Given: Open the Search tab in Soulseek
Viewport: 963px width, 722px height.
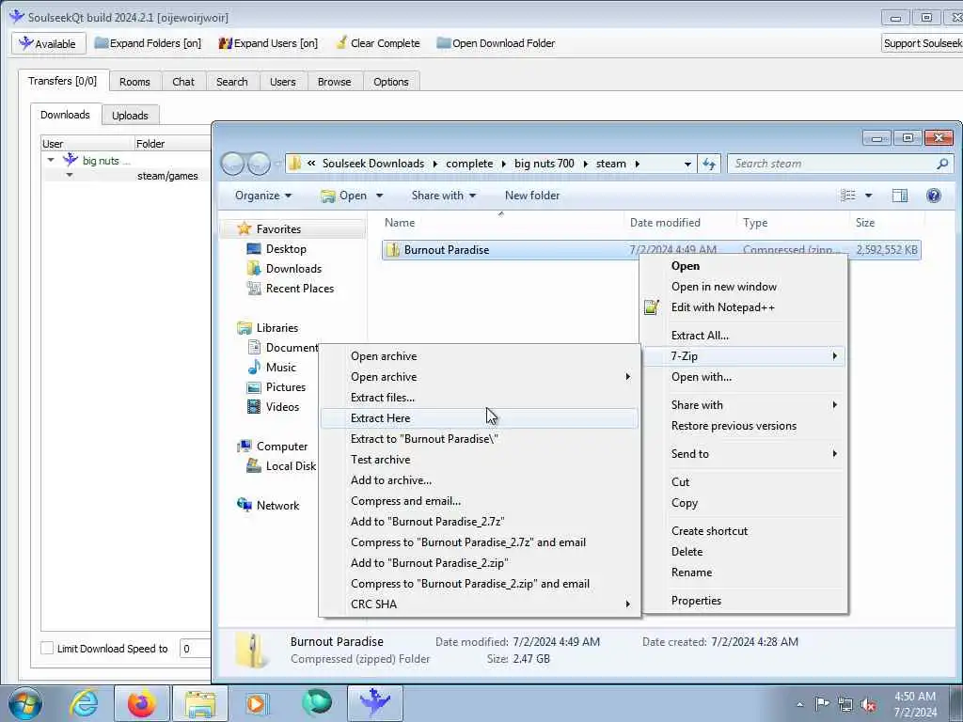Looking at the screenshot, I should click(x=232, y=82).
